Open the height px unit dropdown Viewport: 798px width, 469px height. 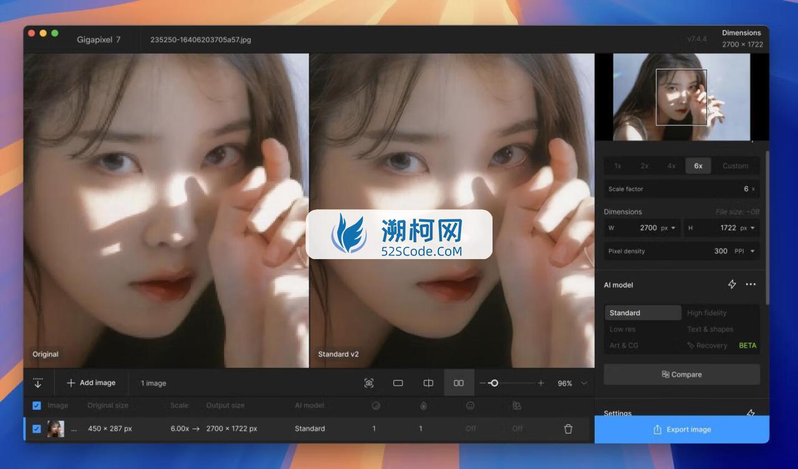click(748, 228)
